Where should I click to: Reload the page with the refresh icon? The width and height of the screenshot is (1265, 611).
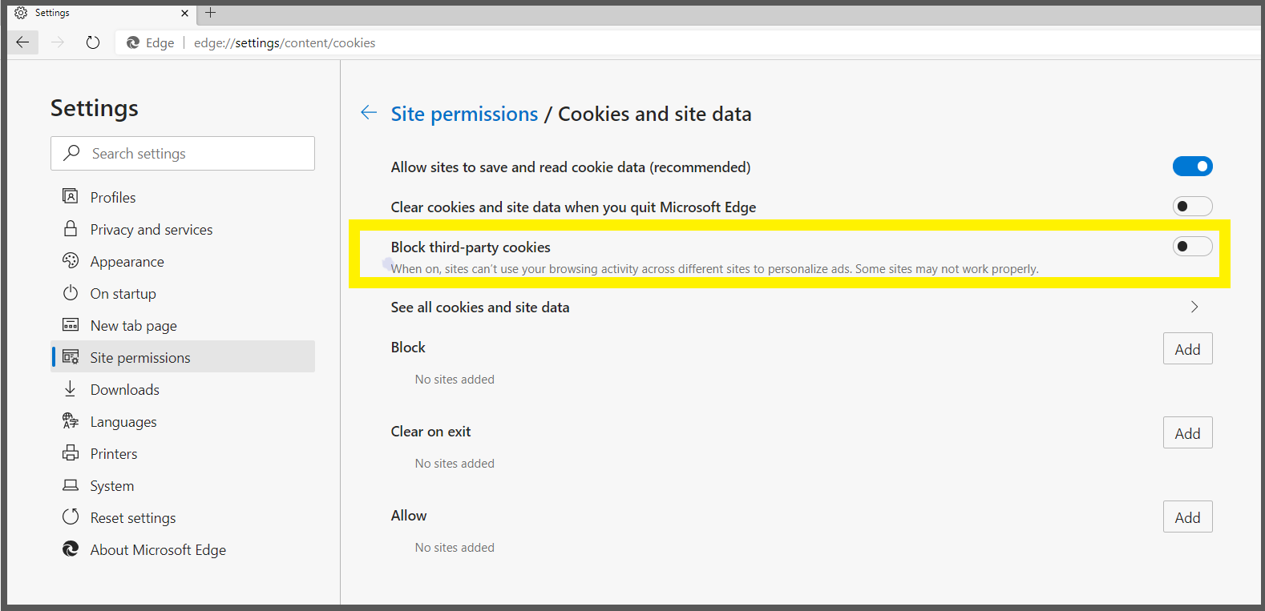point(93,42)
